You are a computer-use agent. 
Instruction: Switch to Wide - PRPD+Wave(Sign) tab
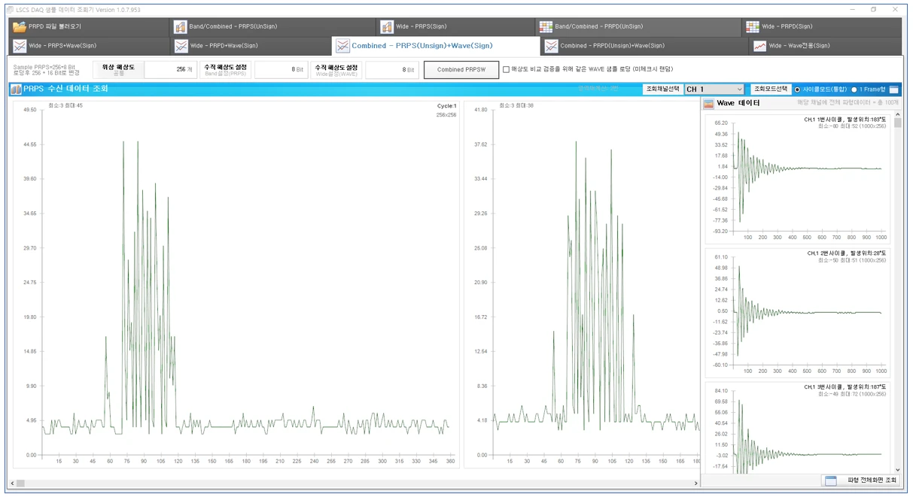pyautogui.click(x=251, y=46)
